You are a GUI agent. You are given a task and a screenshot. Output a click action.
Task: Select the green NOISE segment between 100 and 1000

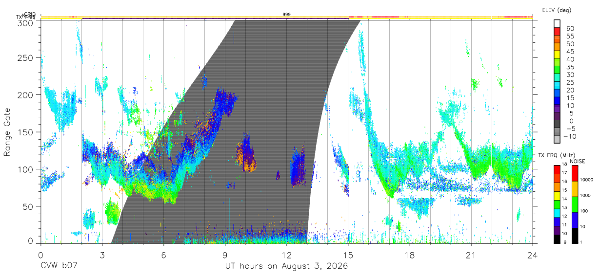pyautogui.click(x=574, y=204)
